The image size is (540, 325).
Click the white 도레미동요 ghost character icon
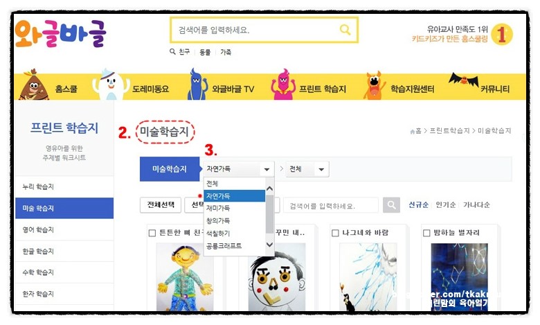pyautogui.click(x=110, y=85)
